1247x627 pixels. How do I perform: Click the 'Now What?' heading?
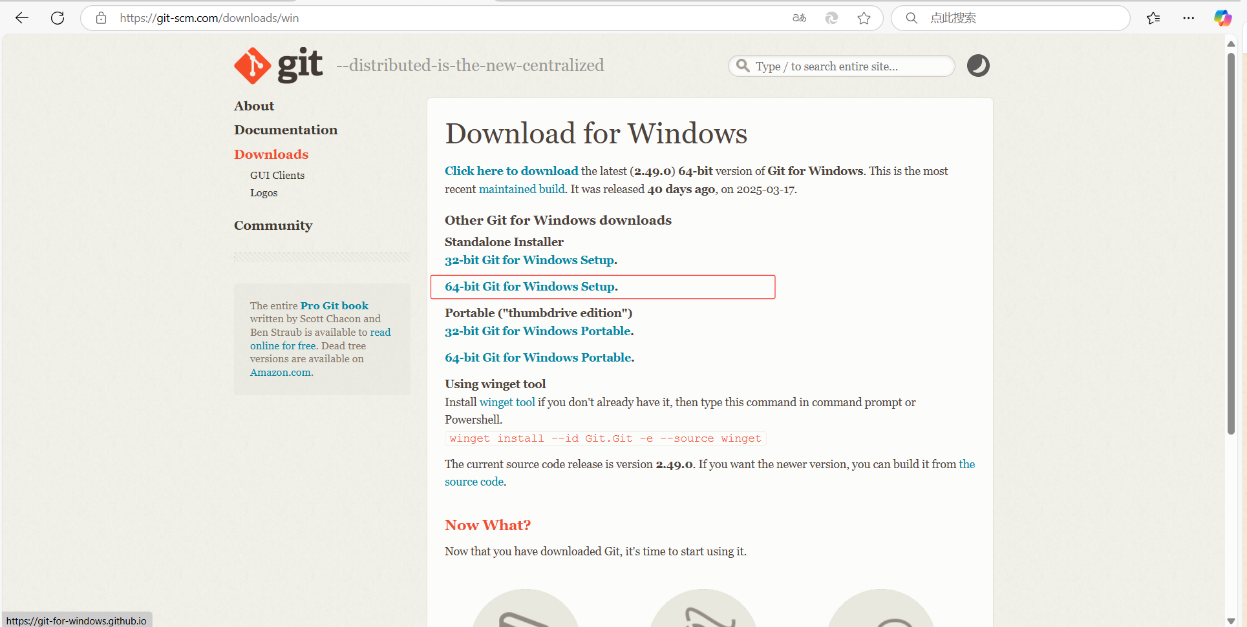(x=487, y=525)
